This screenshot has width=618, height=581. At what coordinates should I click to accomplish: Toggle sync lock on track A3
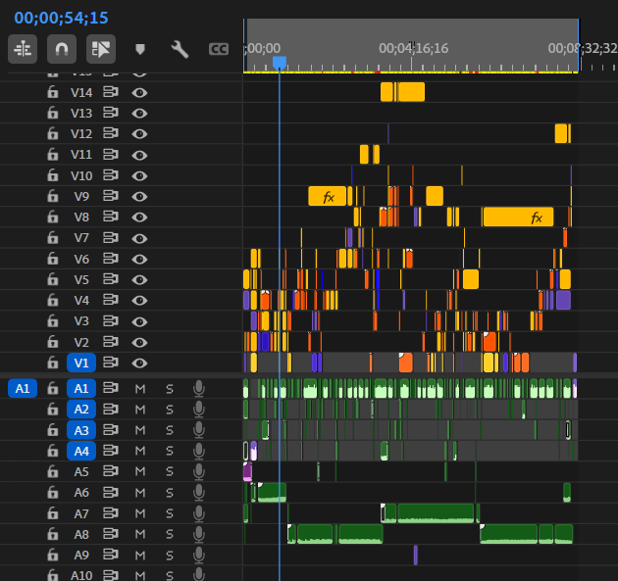[x=111, y=430]
